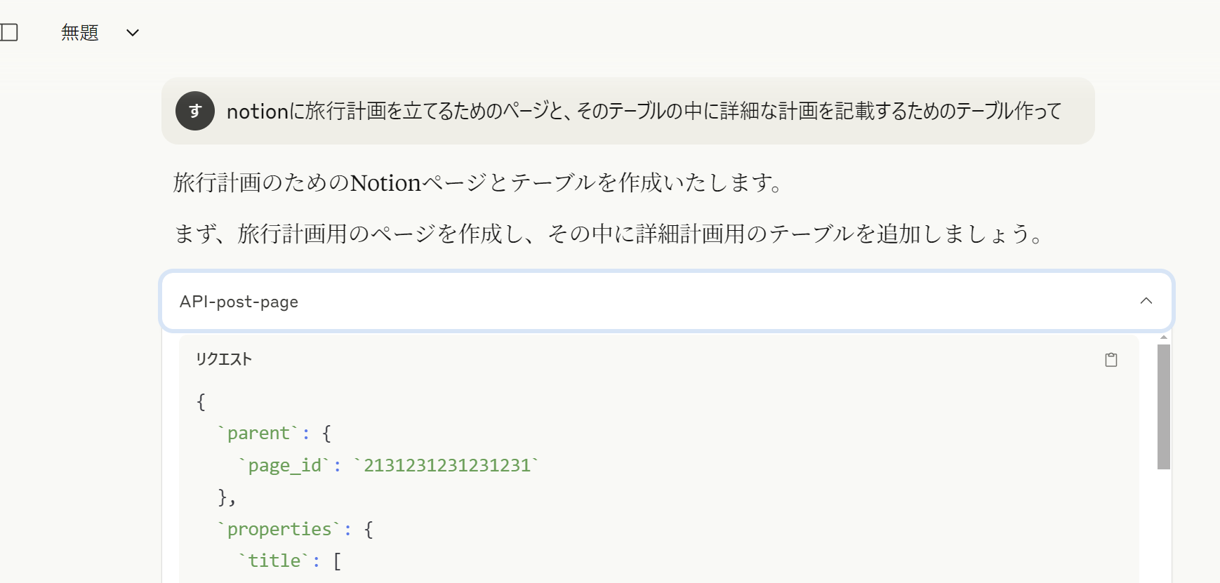The width and height of the screenshot is (1220, 583).
Task: Click the `title` key in JSON
Action: [274, 561]
